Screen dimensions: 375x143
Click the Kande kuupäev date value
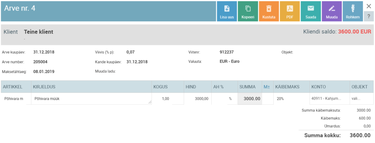pos(137,62)
